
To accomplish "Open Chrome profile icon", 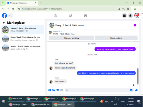I will point(135,9).
